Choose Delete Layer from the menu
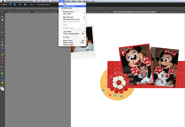This screenshot has height=127, width=185. coord(72,8)
